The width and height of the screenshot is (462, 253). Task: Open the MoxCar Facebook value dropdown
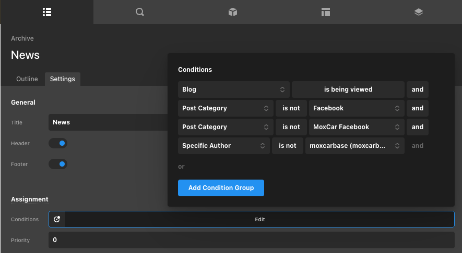pyautogui.click(x=356, y=127)
